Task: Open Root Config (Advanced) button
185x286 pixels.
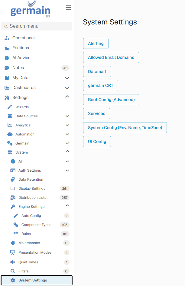Action: 111,100
